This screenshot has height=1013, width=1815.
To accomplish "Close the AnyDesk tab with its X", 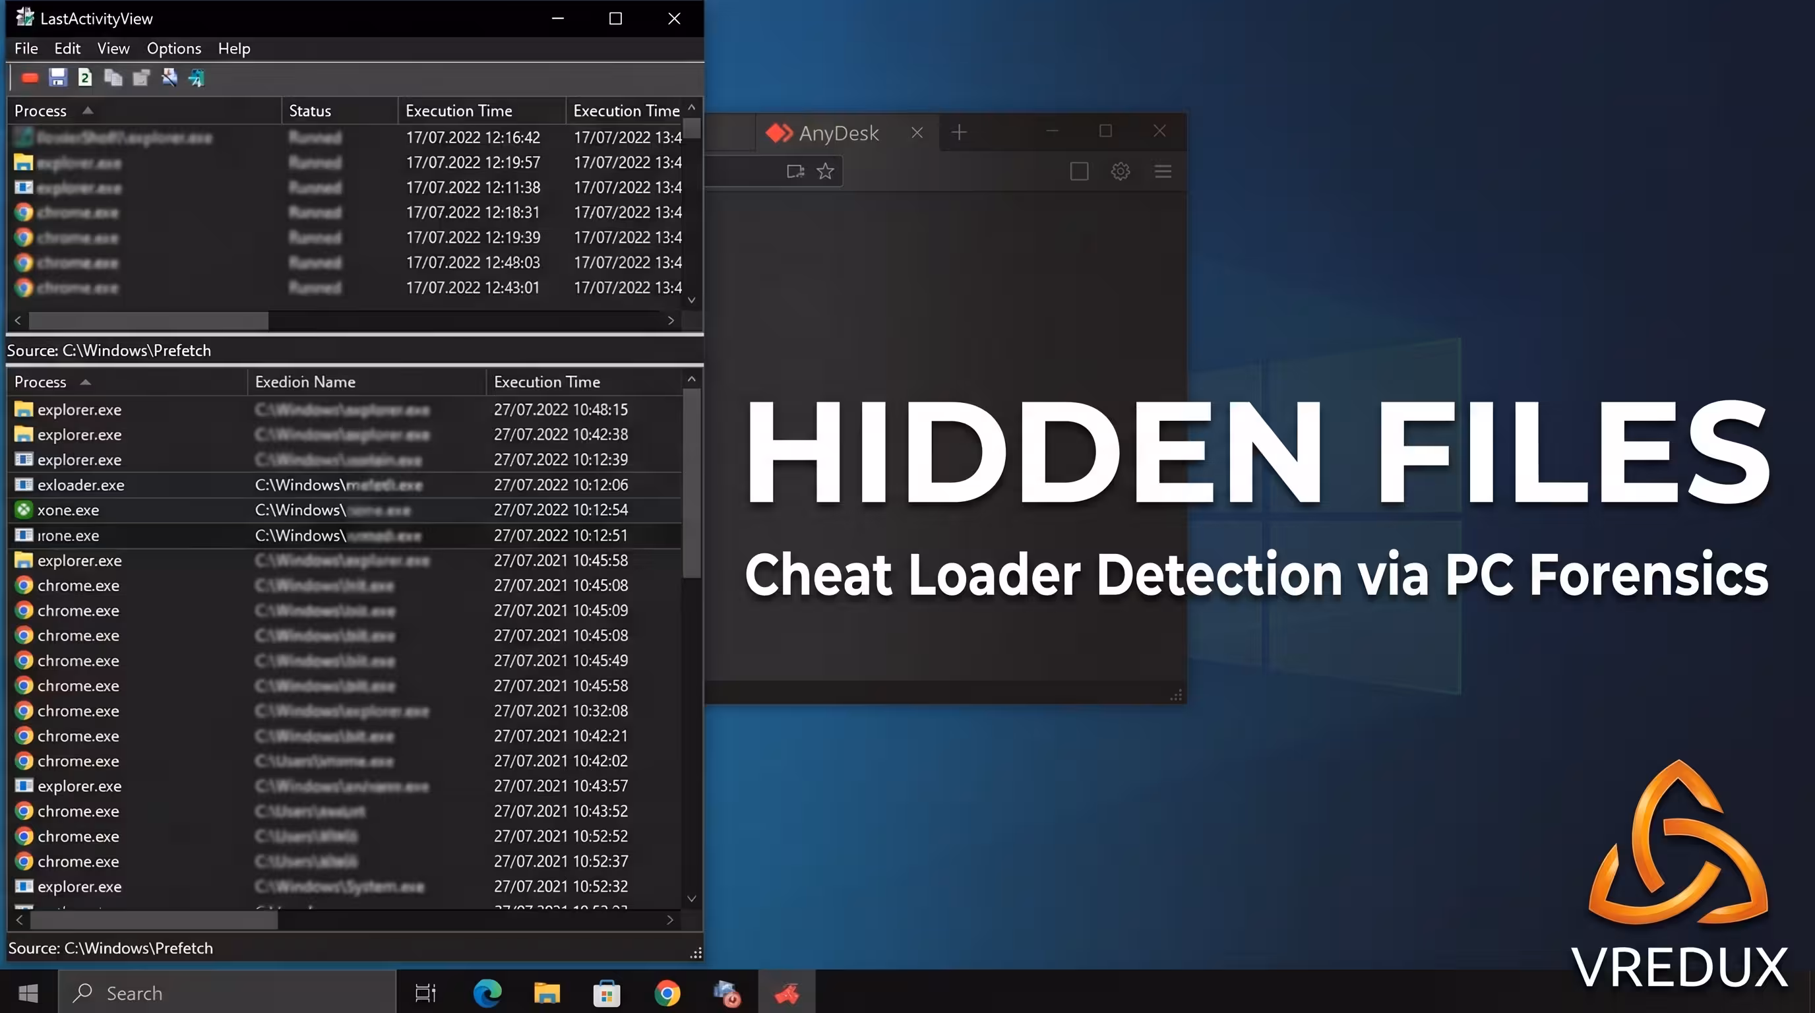I will coord(917,133).
